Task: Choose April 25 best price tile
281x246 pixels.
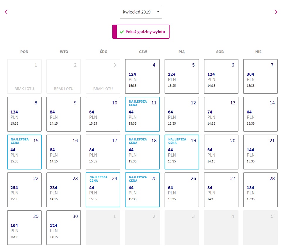Action: click(142, 190)
